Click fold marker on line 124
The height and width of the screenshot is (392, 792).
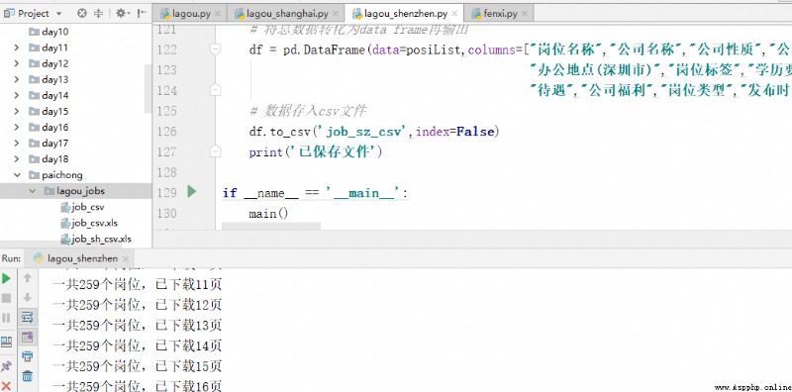(x=215, y=90)
